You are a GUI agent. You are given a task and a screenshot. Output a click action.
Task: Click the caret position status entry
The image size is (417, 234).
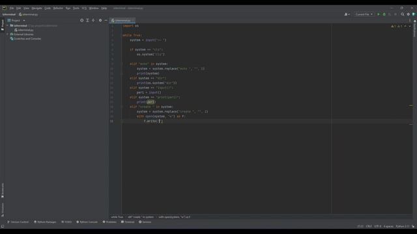360,227
